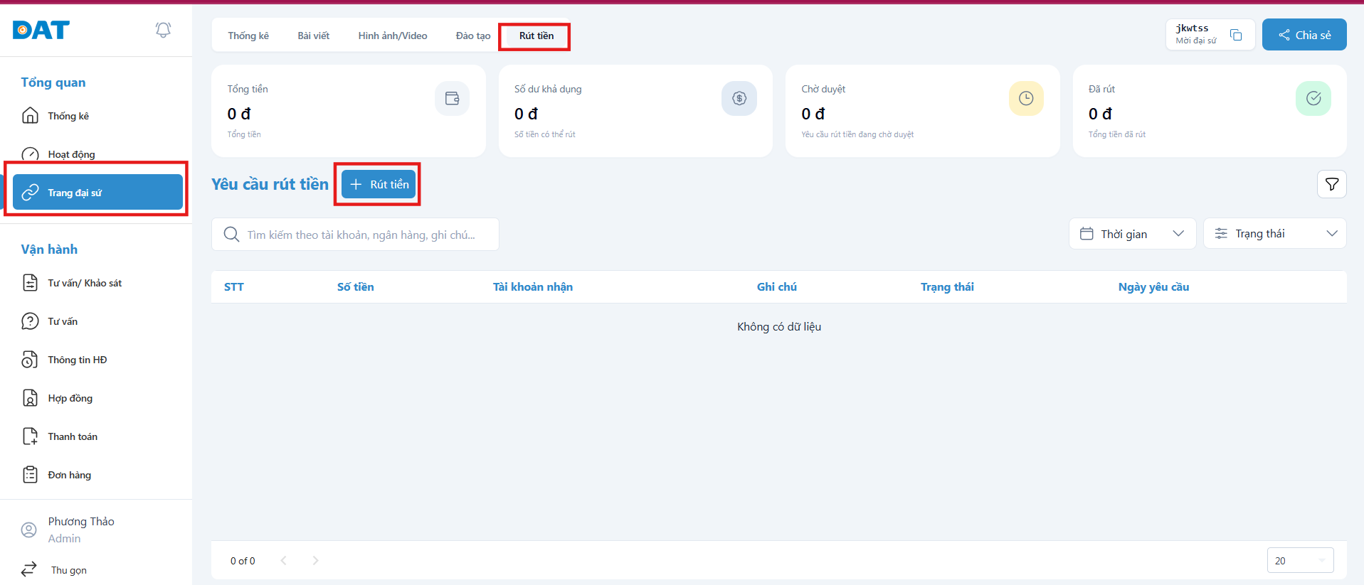Click the blue Rút tiền button
Image resolution: width=1364 pixels, height=585 pixels.
(379, 184)
